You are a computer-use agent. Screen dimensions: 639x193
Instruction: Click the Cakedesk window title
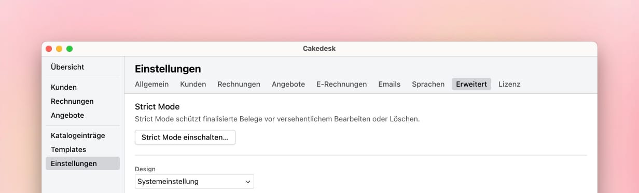pyautogui.click(x=320, y=49)
